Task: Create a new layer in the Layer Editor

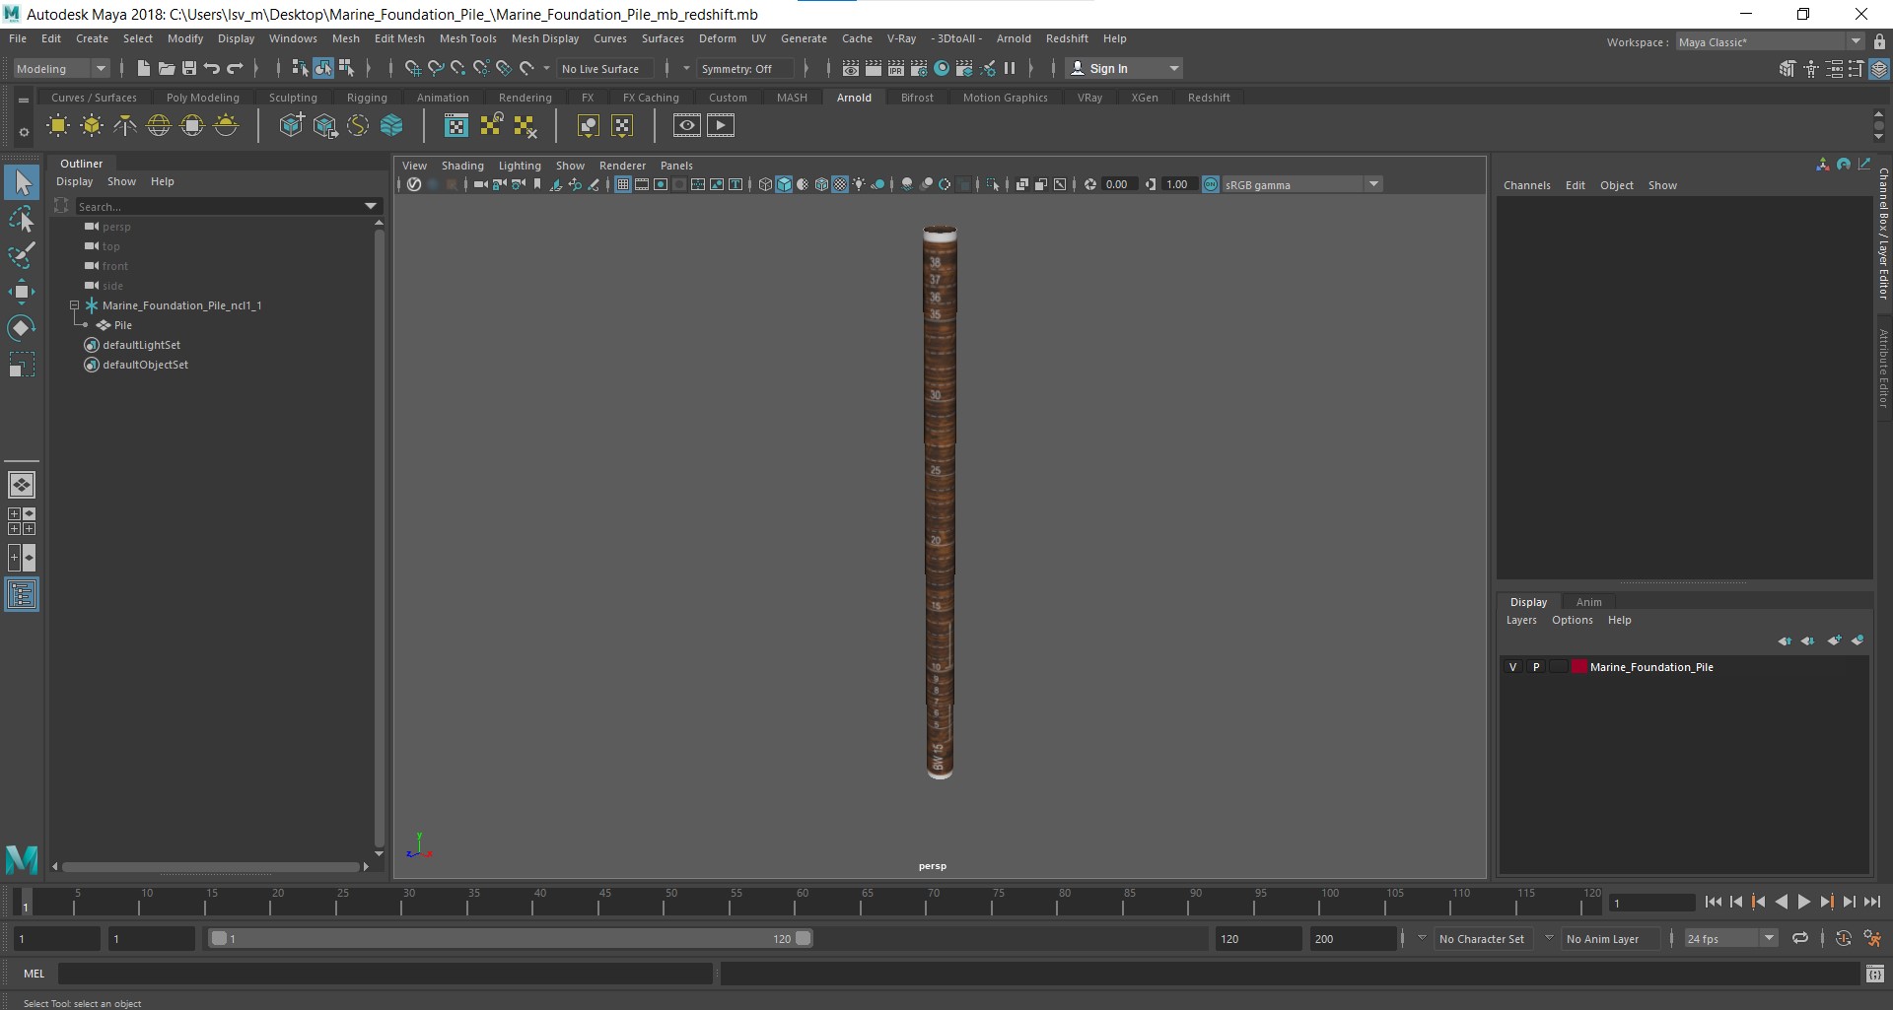Action: click(1834, 640)
